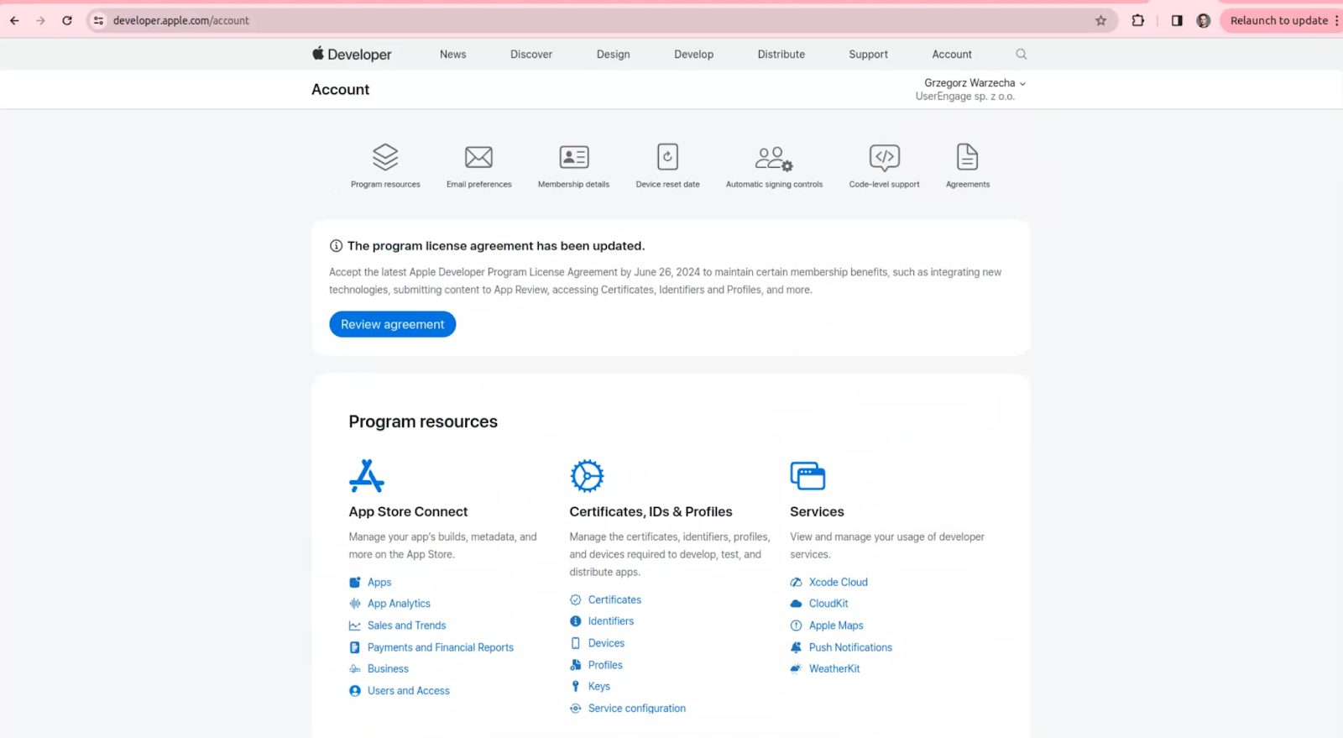
Task: Click the browser address bar URL
Action: click(181, 20)
